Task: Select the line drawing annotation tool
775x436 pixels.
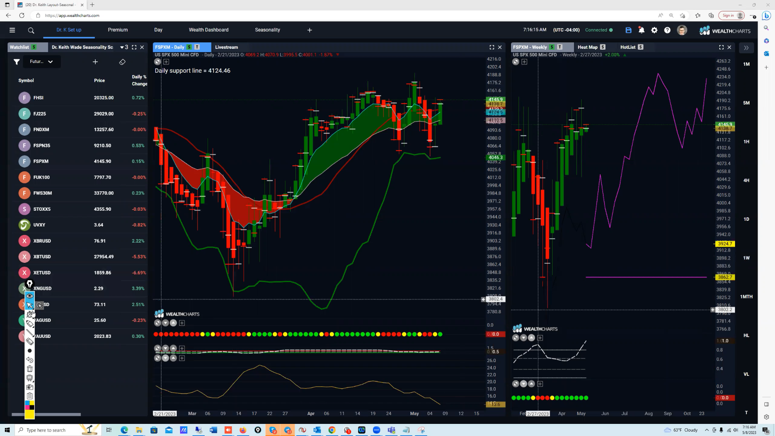Action: pos(30,333)
